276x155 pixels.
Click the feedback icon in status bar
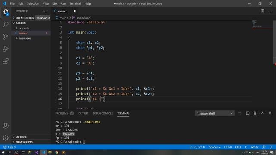[263, 147]
